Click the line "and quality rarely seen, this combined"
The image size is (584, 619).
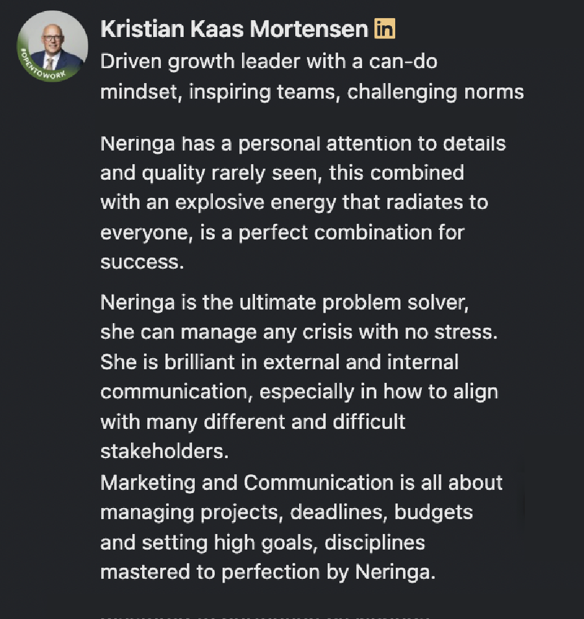(282, 173)
